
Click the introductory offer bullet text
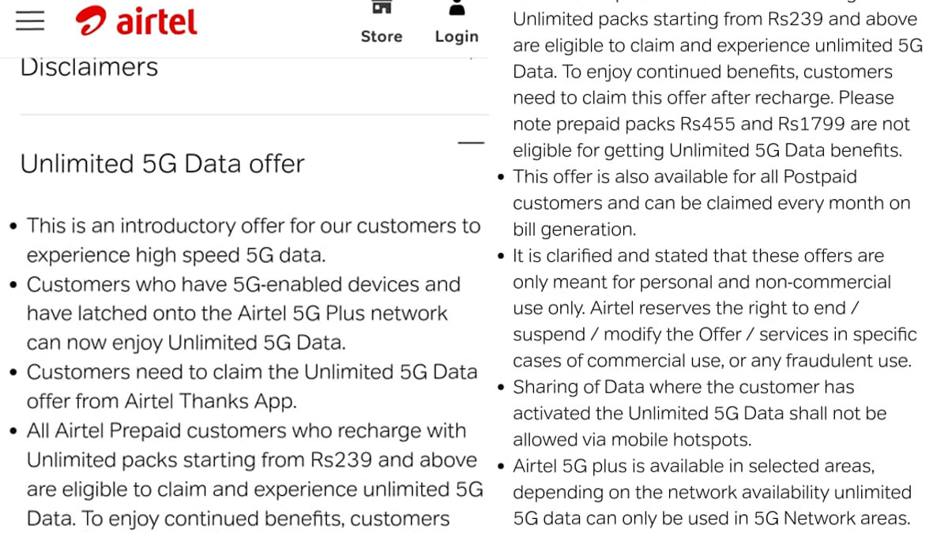[253, 240]
